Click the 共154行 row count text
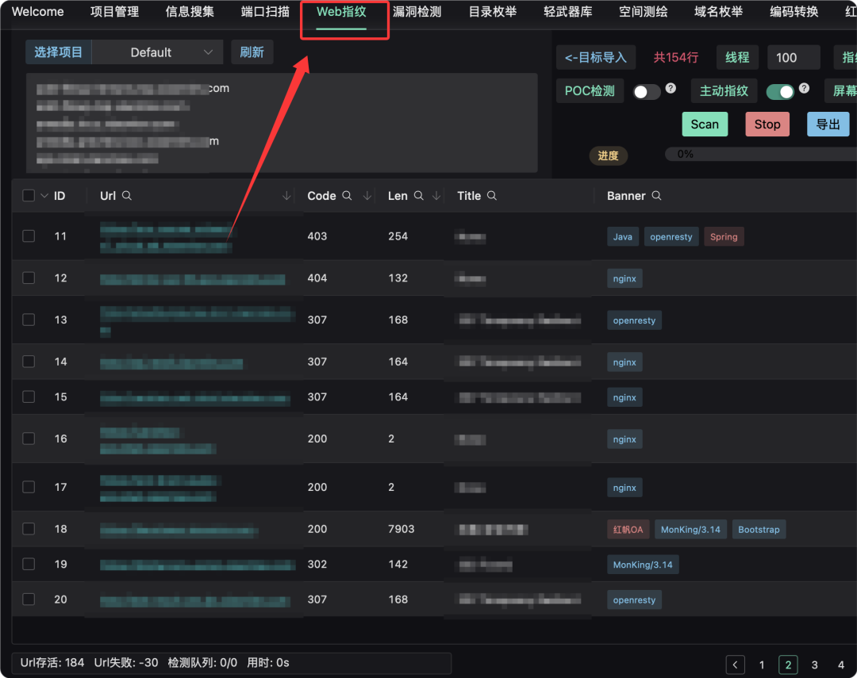Screen dimensions: 857x678 tap(676, 57)
